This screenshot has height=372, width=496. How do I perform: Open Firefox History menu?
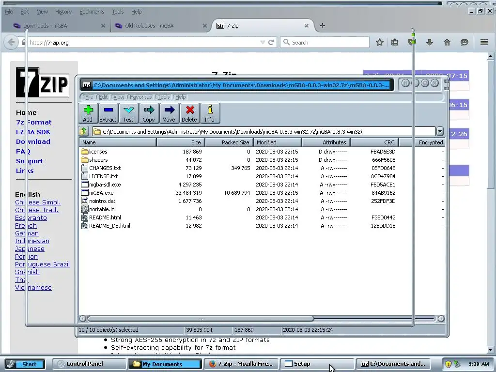(x=63, y=12)
